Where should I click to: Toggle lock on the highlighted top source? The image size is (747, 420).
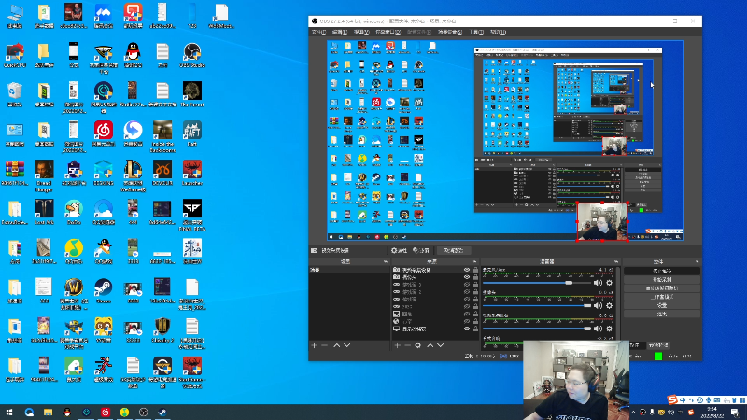(475, 270)
